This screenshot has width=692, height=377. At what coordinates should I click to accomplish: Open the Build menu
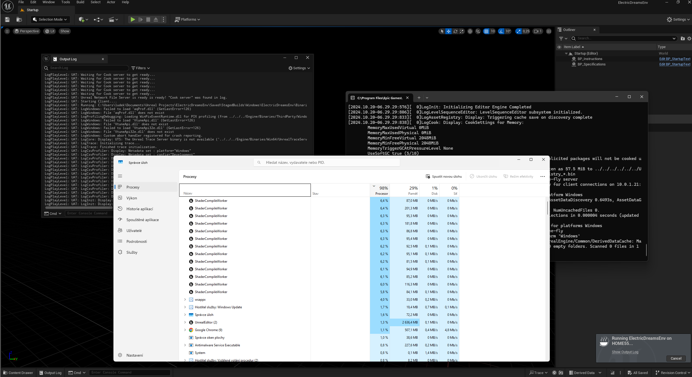(80, 2)
